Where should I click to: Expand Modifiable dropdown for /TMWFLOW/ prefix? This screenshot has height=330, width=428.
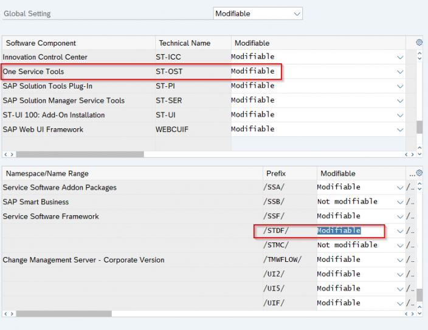tap(400, 260)
